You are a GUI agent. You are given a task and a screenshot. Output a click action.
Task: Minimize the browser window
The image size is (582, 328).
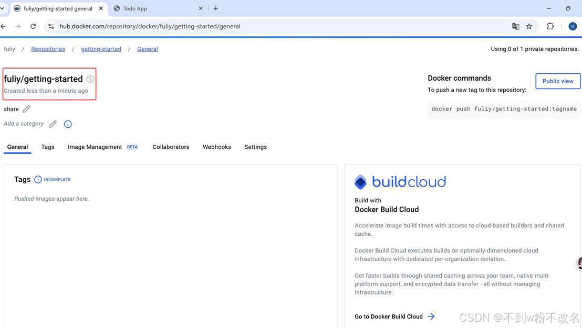pyautogui.click(x=549, y=8)
